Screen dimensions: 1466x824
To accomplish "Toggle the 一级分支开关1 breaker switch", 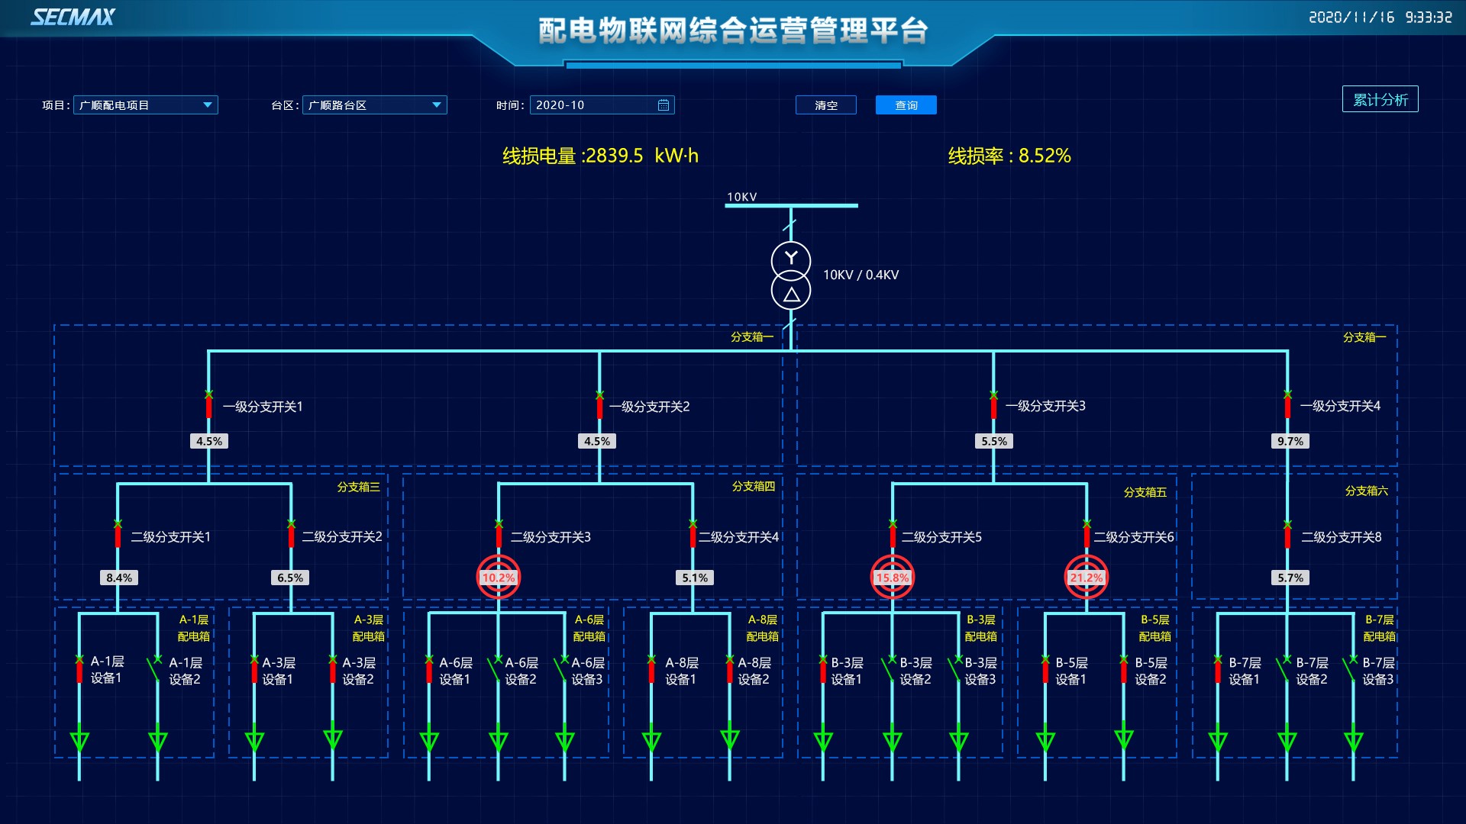I will (x=208, y=405).
